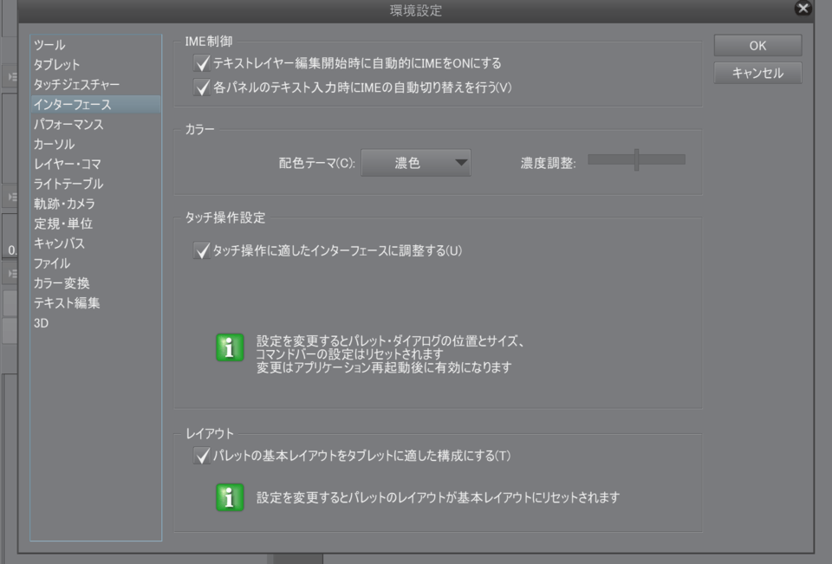Select ファイル category

(x=95, y=263)
